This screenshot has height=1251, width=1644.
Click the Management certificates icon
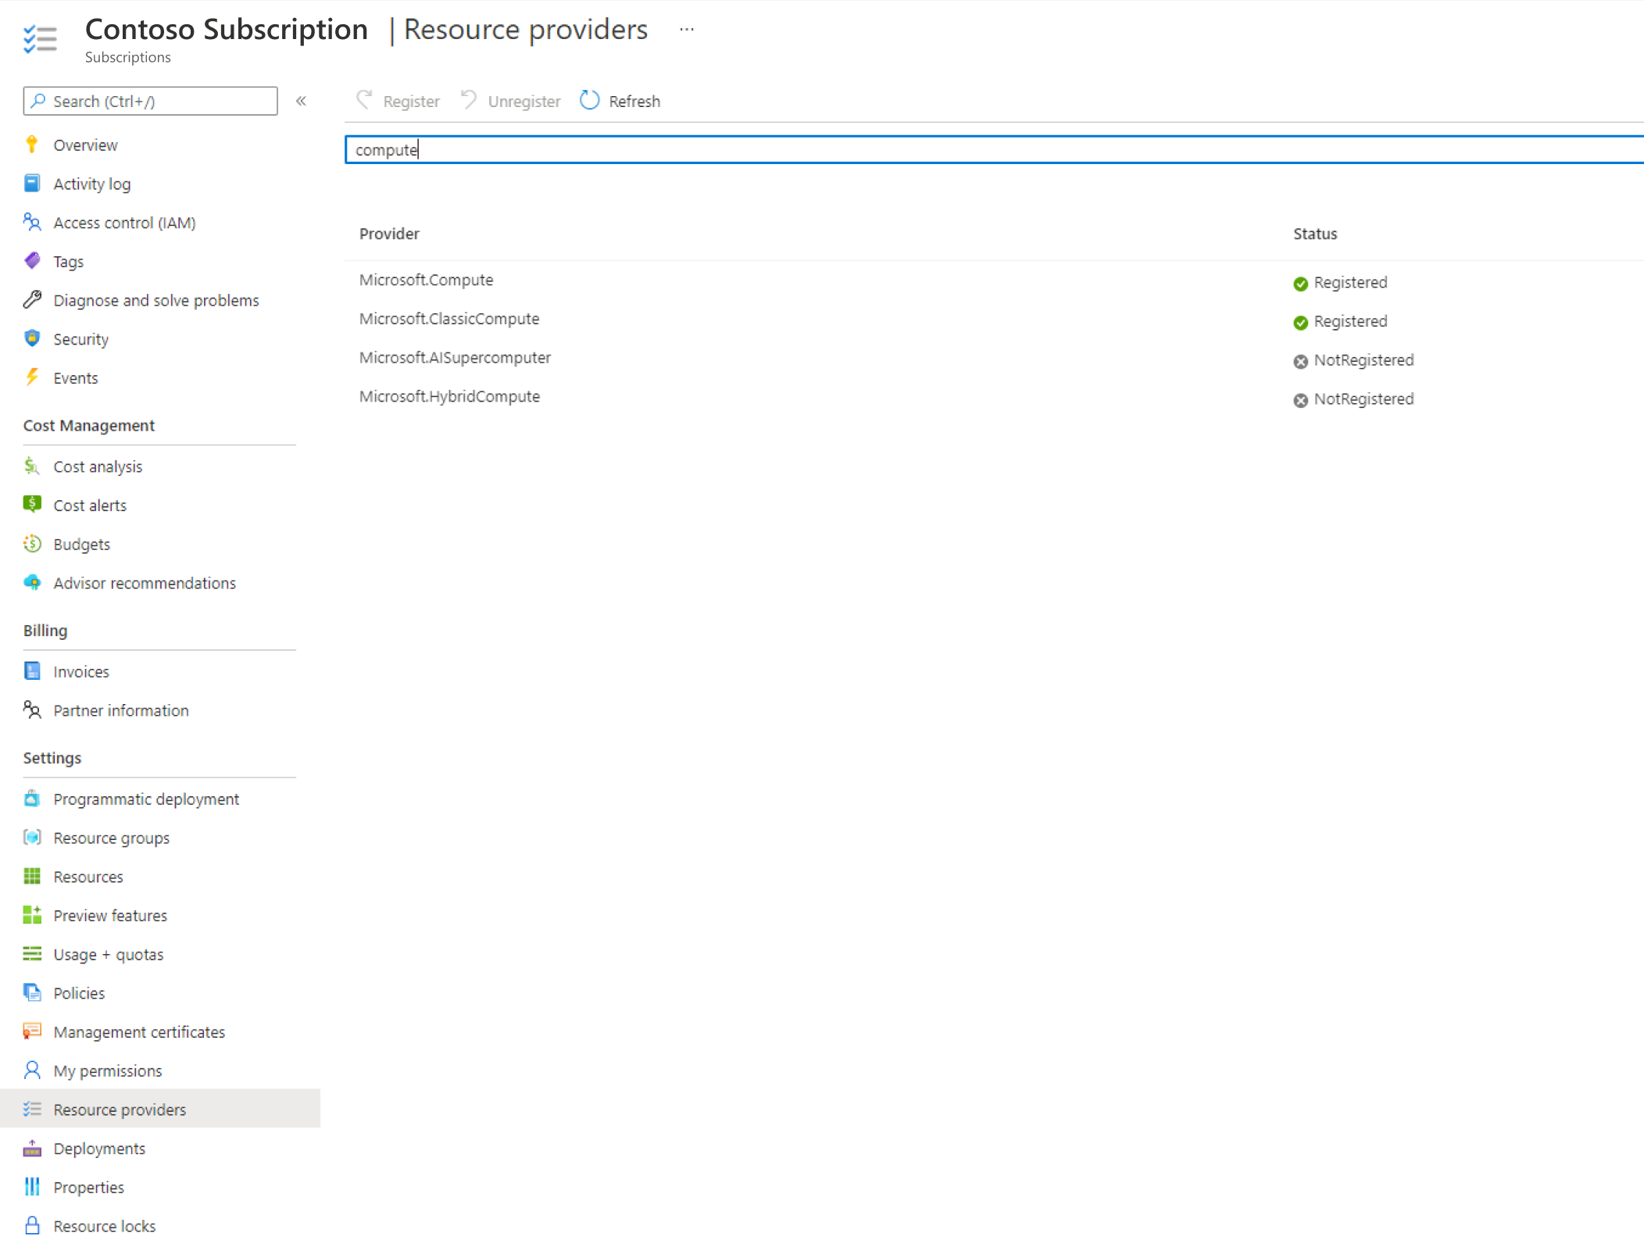click(32, 1031)
